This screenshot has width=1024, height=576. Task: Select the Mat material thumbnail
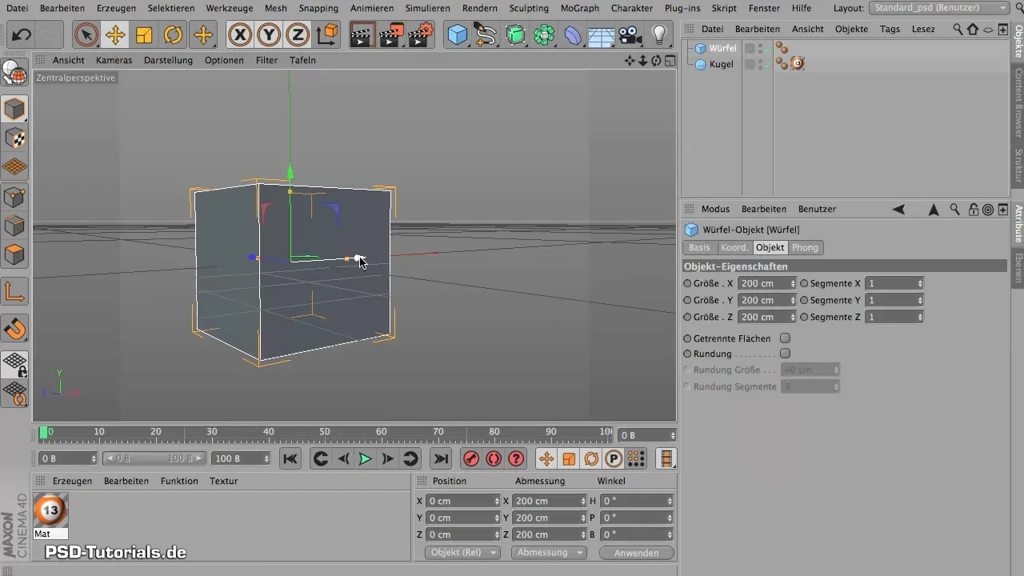click(x=50, y=510)
